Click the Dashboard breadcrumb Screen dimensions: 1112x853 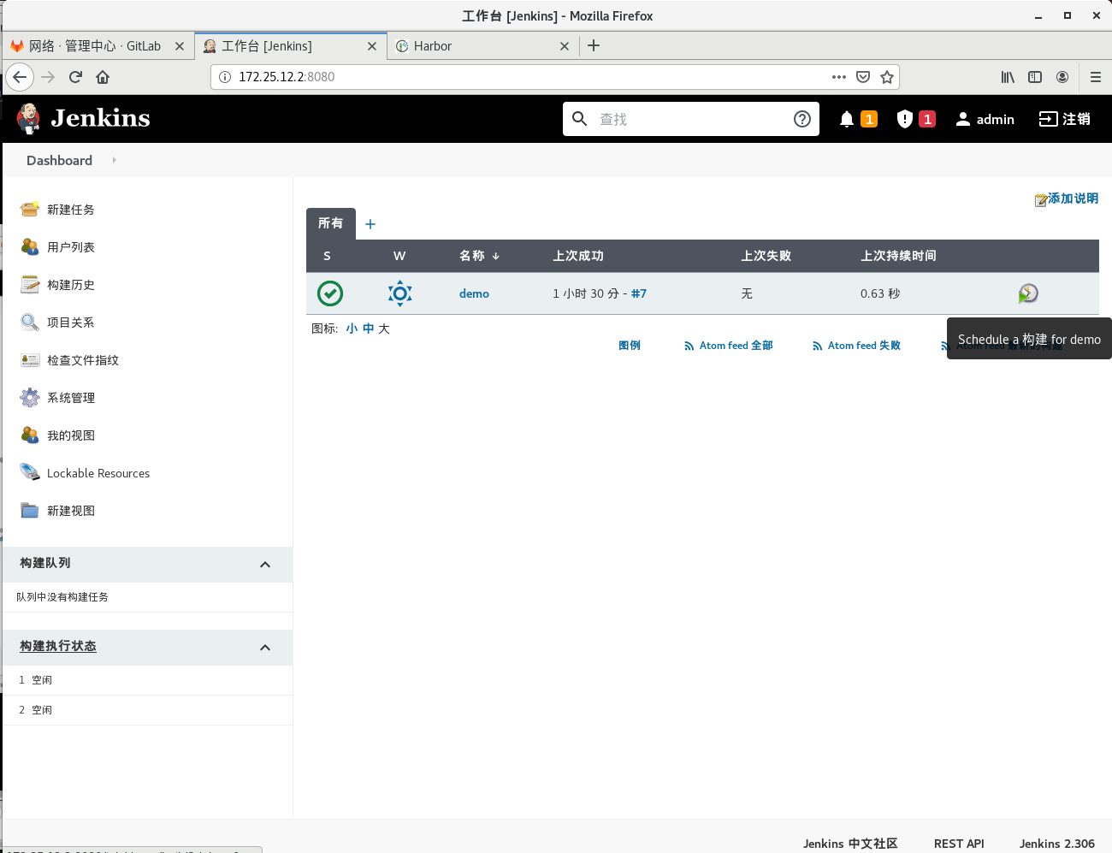(59, 160)
